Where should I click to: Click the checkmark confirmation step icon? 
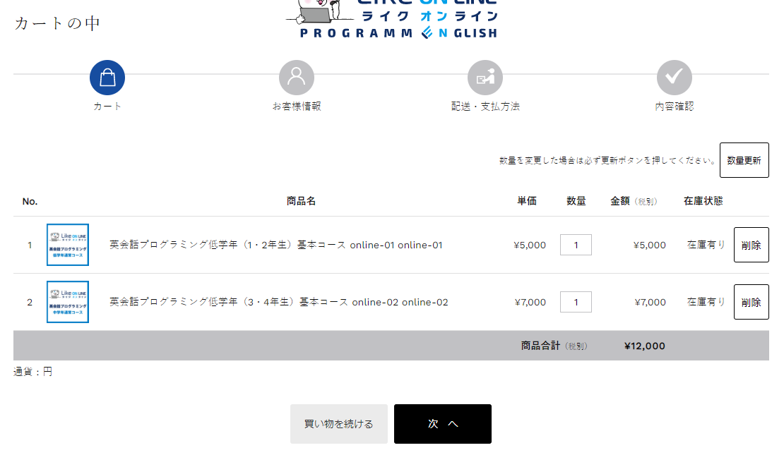click(675, 78)
